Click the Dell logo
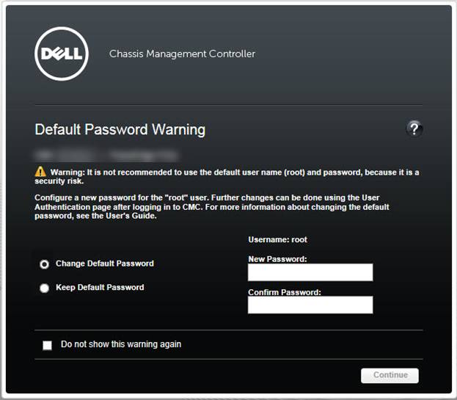Image resolution: width=457 pixels, height=400 pixels. pyautogui.click(x=62, y=54)
